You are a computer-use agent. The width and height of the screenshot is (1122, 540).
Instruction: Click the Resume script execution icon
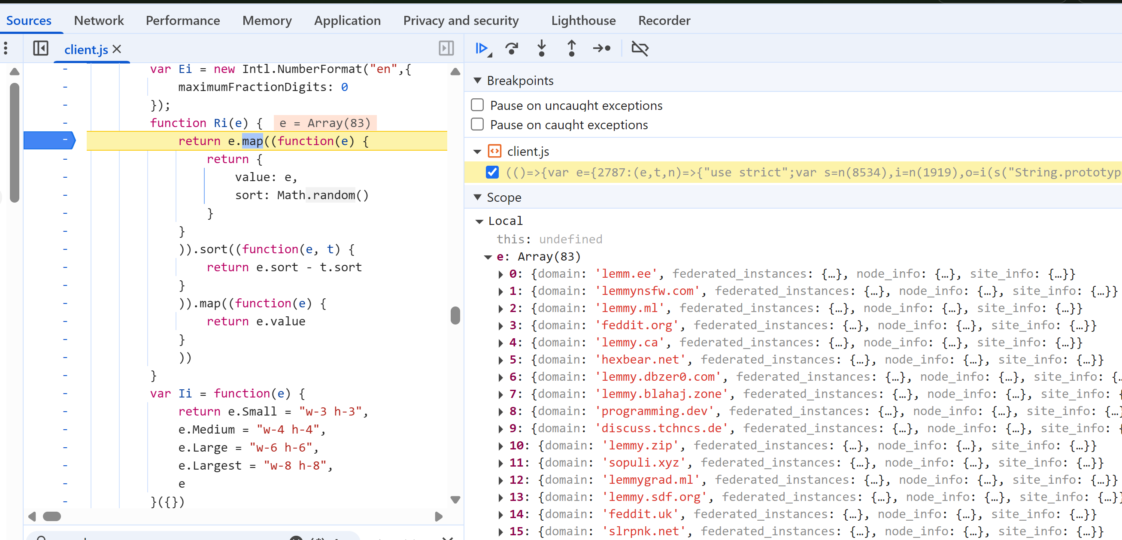482,49
